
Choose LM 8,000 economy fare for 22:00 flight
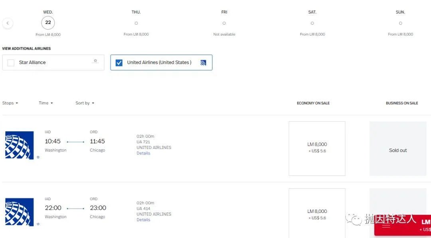317,213
